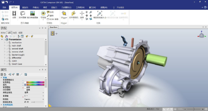Open the 照相机 Camera dropdown

43,99
